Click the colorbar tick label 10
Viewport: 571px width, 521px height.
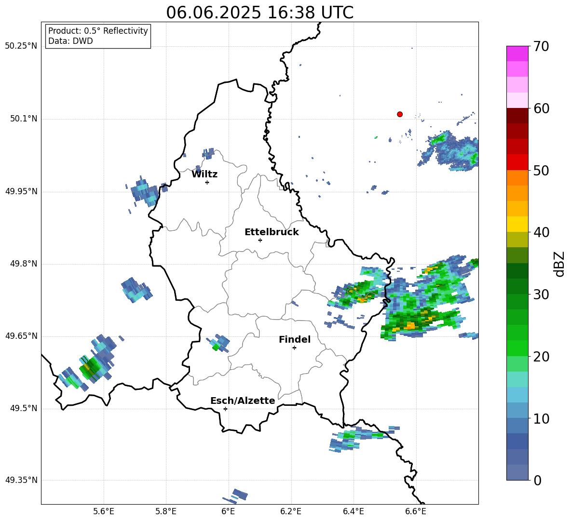(542, 418)
